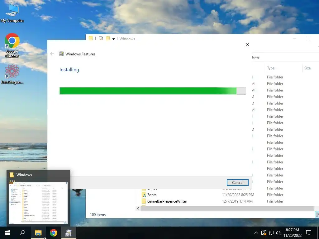Screen dimensions: 319x239
Task: Switch Explorer to details view icon
Action: pyautogui.click(x=317, y=214)
